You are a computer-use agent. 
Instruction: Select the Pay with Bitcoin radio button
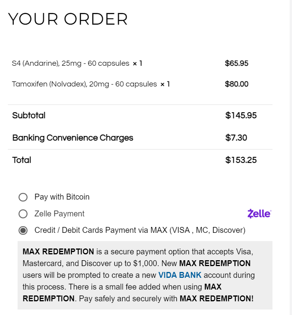point(23,197)
